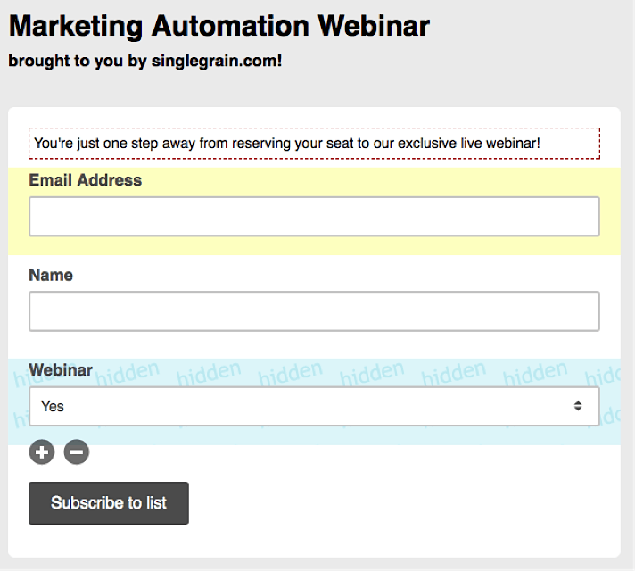Focus the Email Address text box
Image resolution: width=635 pixels, height=571 pixels.
pyautogui.click(x=314, y=217)
